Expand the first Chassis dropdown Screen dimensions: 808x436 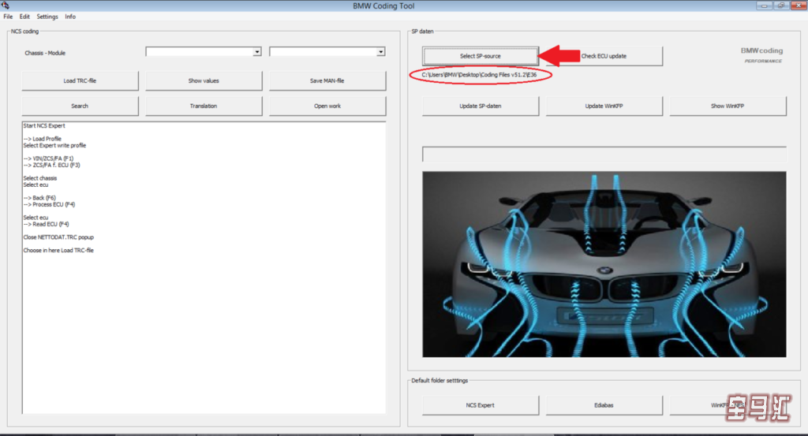pyautogui.click(x=256, y=52)
